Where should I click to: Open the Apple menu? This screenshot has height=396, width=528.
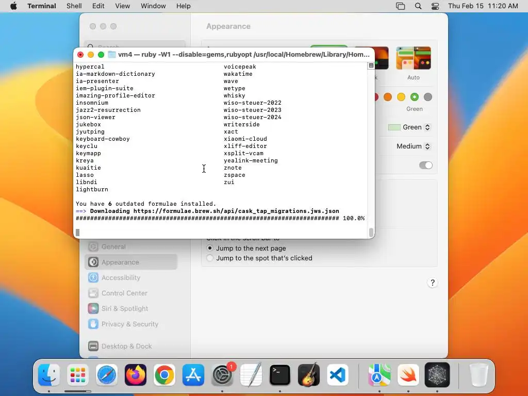(13, 6)
